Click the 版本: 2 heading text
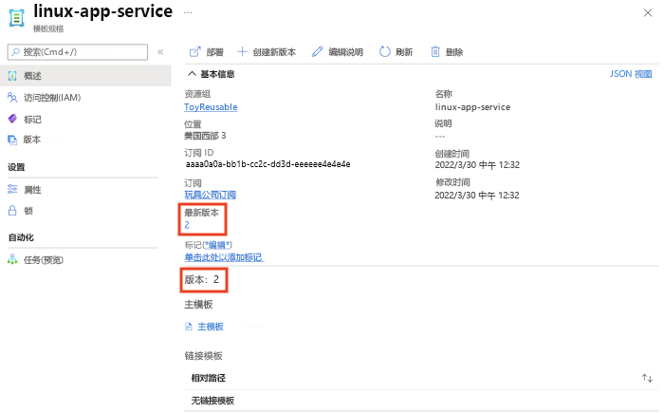 [x=201, y=279]
